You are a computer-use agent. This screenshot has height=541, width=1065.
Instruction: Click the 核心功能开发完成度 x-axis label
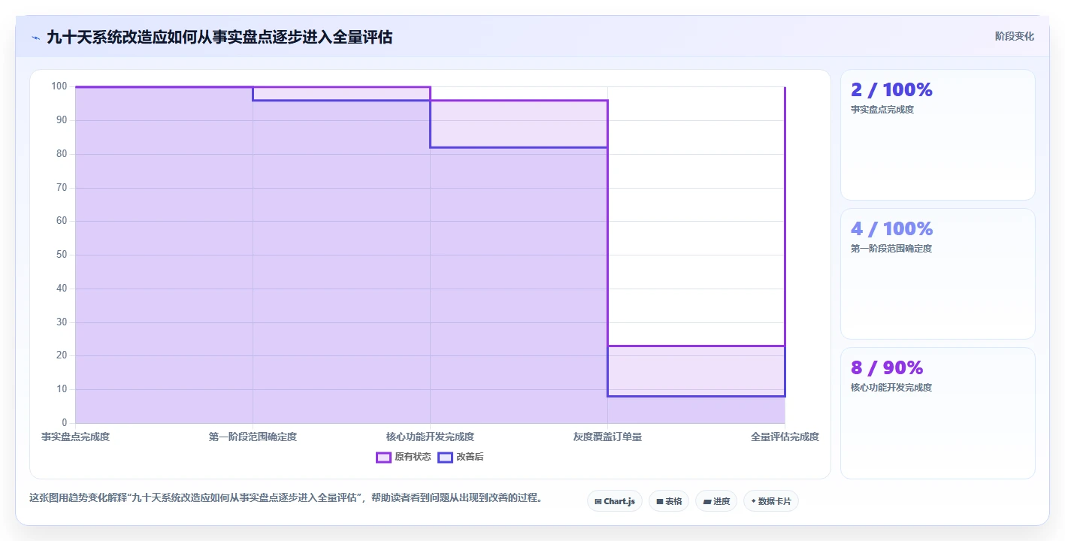430,437
